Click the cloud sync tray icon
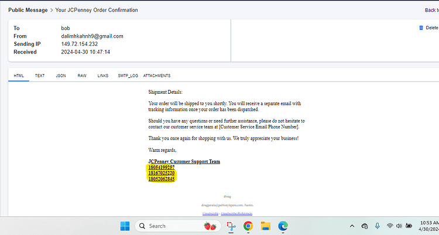Screen dimensions: 439x235 point(365,226)
